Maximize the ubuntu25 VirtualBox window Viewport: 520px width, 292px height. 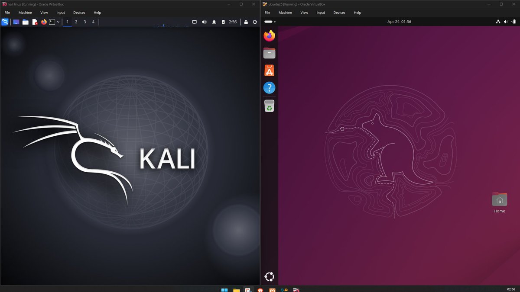501,4
